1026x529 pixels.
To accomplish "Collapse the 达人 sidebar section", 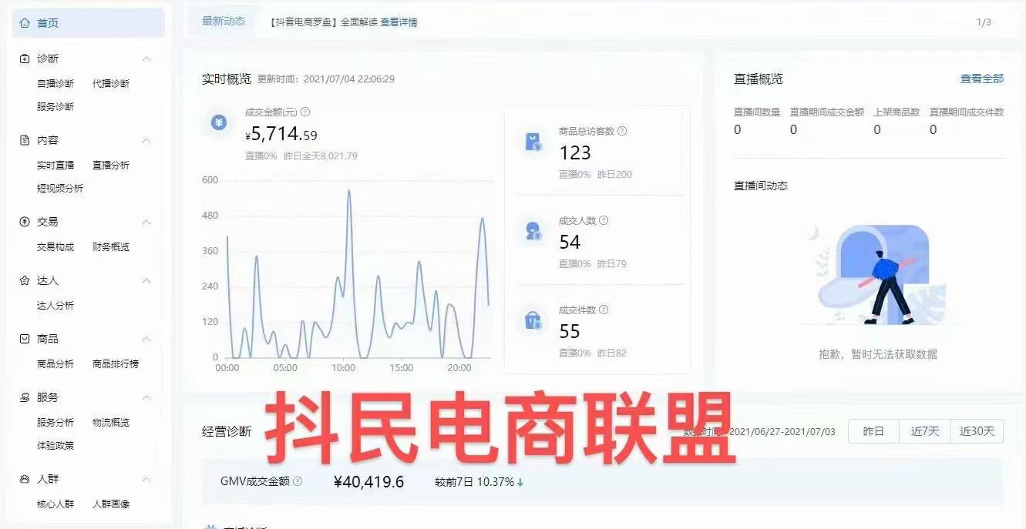I will pyautogui.click(x=146, y=281).
